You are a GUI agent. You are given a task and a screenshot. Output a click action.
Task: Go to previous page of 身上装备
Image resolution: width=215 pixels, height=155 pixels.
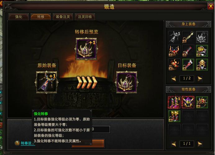[174, 79]
